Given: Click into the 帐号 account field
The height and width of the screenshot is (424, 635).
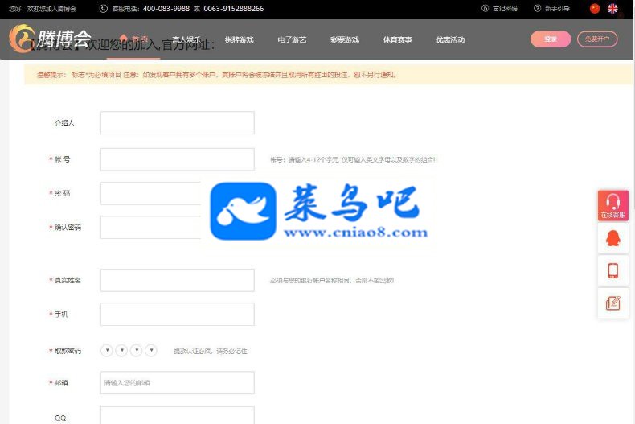Looking at the screenshot, I should click(178, 159).
